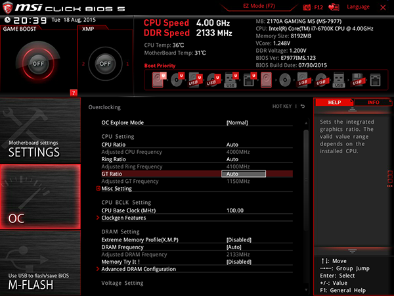
Task: Click the UEFI network boot device icon
Action: click(x=250, y=80)
